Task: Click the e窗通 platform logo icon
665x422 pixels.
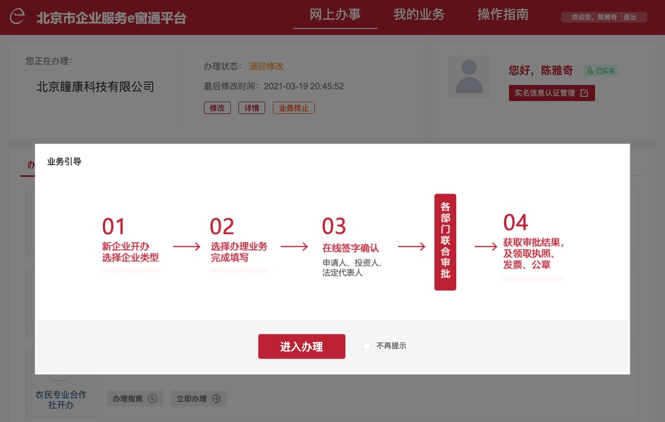Action: (x=18, y=17)
